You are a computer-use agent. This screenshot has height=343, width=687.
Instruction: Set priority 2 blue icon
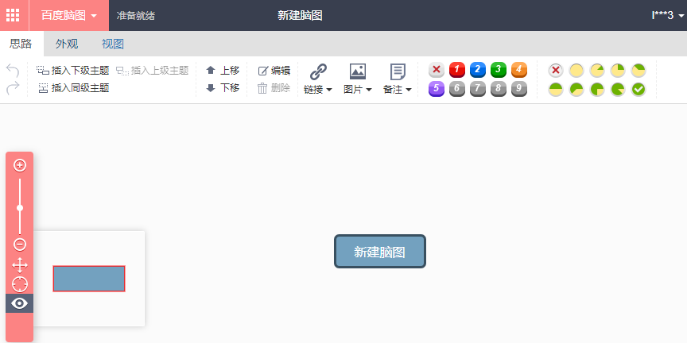(478, 70)
